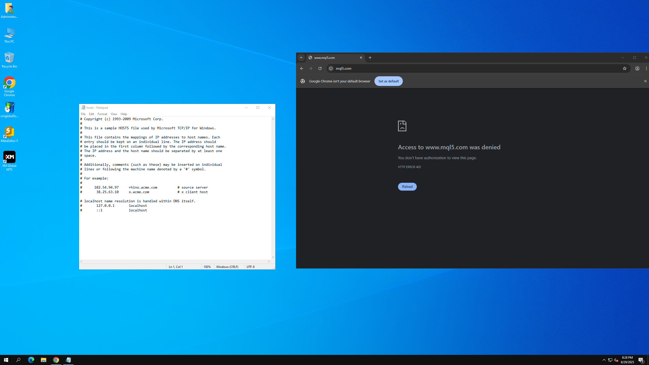This screenshot has width=649, height=365.
Task: Click Chrome's reload page icon
Action: (x=320, y=68)
